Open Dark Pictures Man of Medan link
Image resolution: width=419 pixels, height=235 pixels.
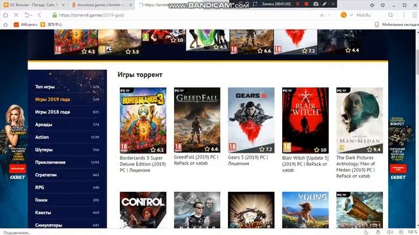pyautogui.click(x=355, y=167)
